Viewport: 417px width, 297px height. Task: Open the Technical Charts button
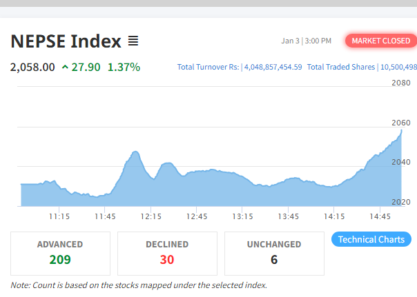371,239
